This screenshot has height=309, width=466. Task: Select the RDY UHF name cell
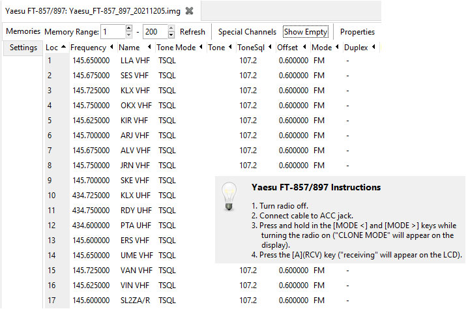[x=136, y=211]
